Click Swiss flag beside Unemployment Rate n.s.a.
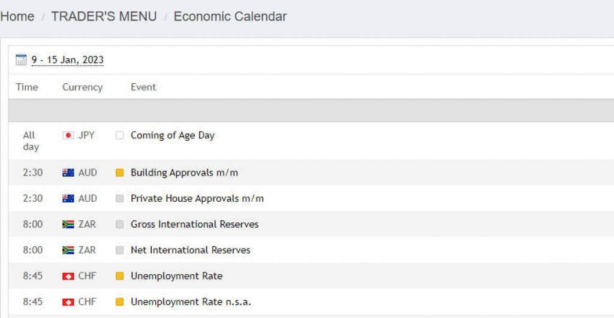Image resolution: width=614 pixels, height=318 pixels. (68, 302)
